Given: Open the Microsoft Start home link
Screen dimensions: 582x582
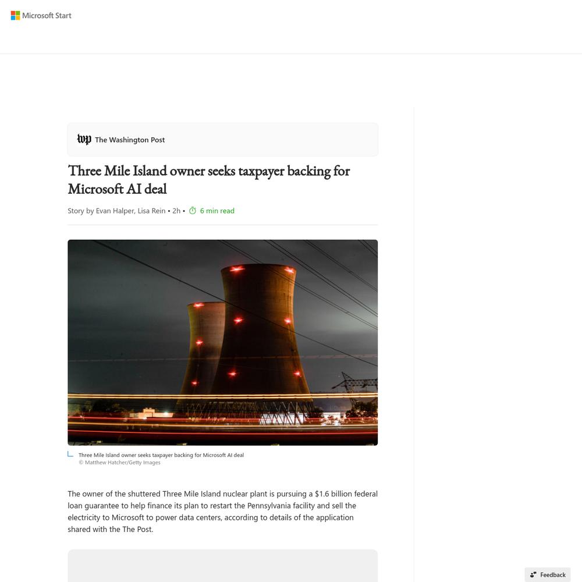Looking at the screenshot, I should pos(41,16).
